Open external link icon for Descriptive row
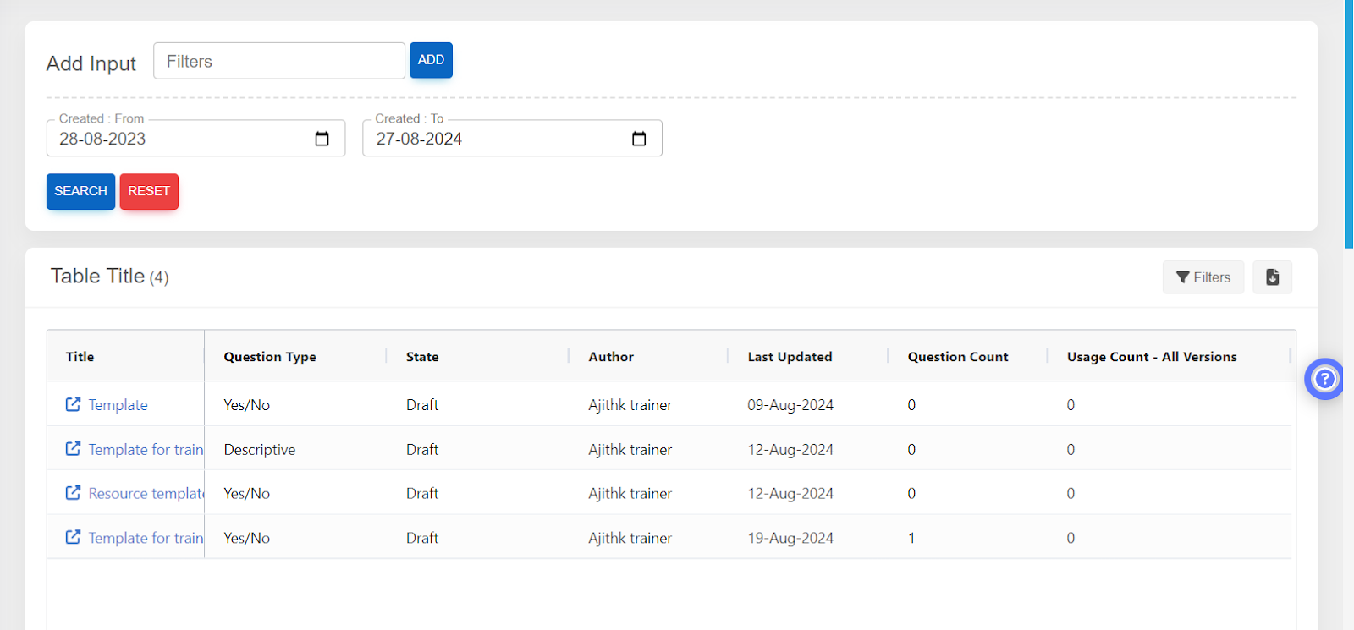The image size is (1354, 630). tap(74, 449)
